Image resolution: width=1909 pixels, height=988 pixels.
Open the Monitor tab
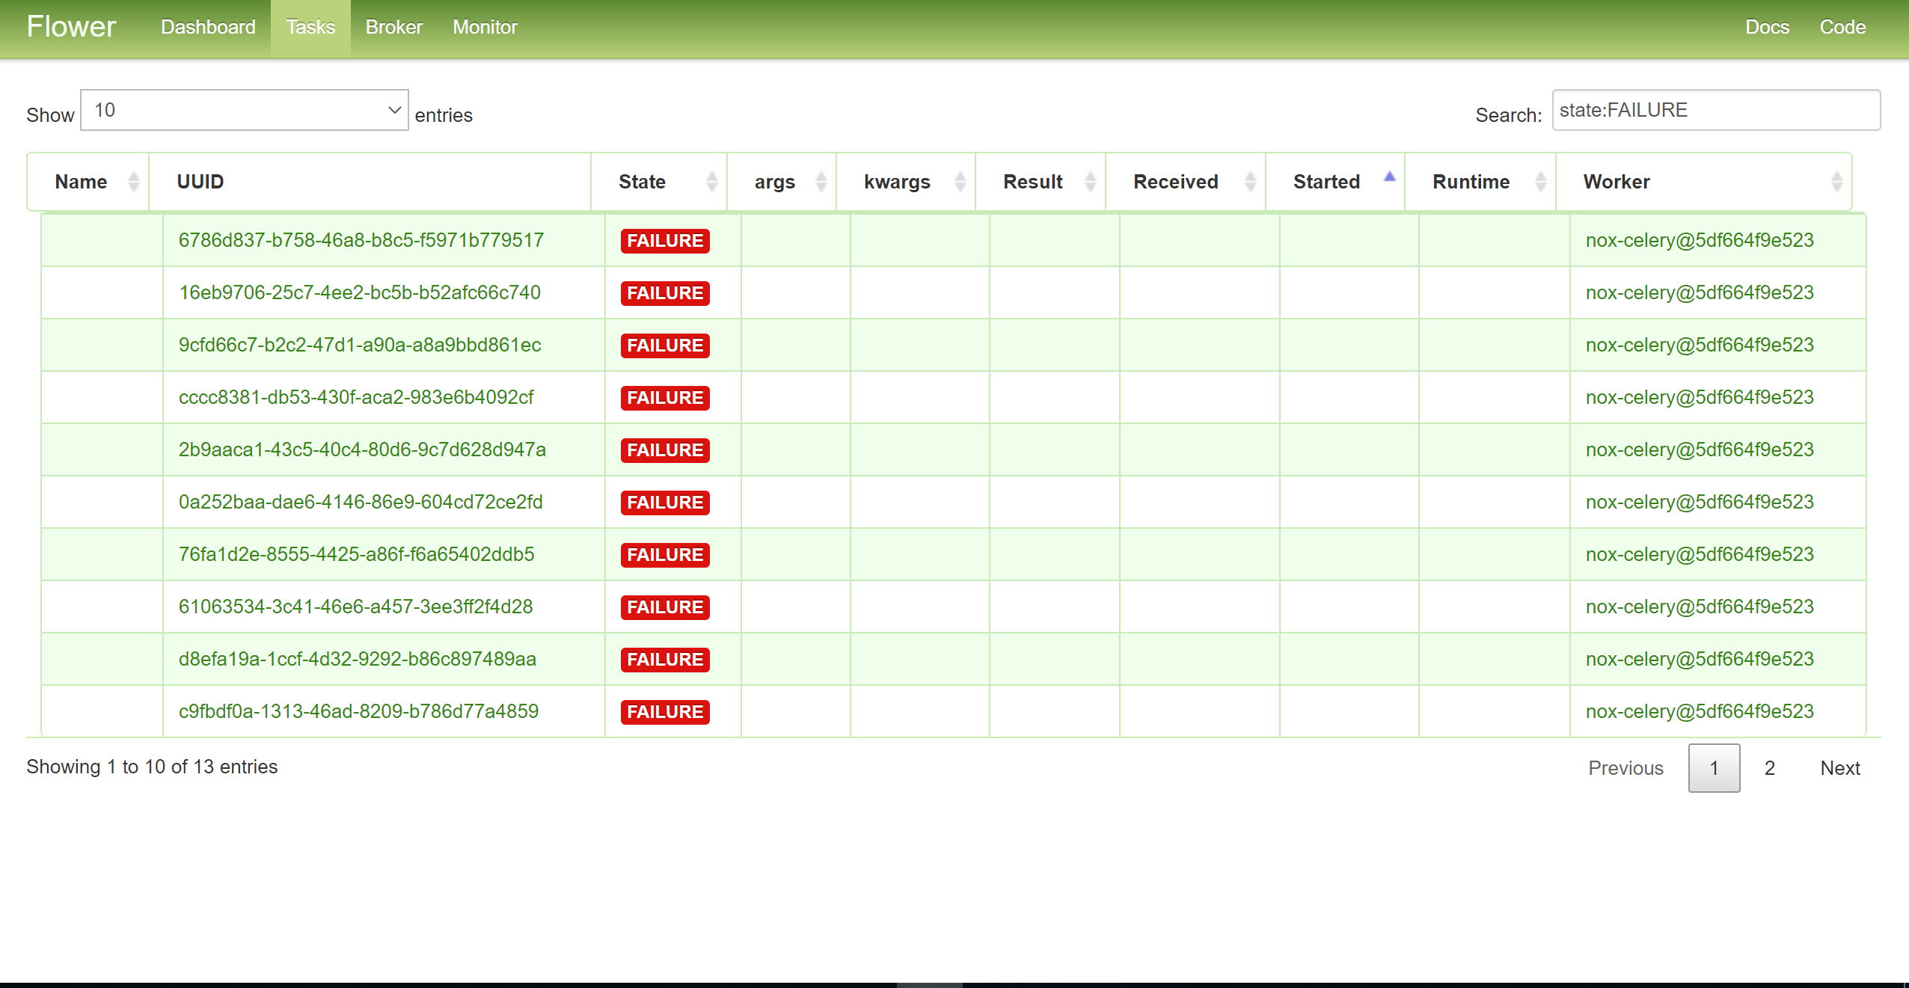click(x=485, y=27)
